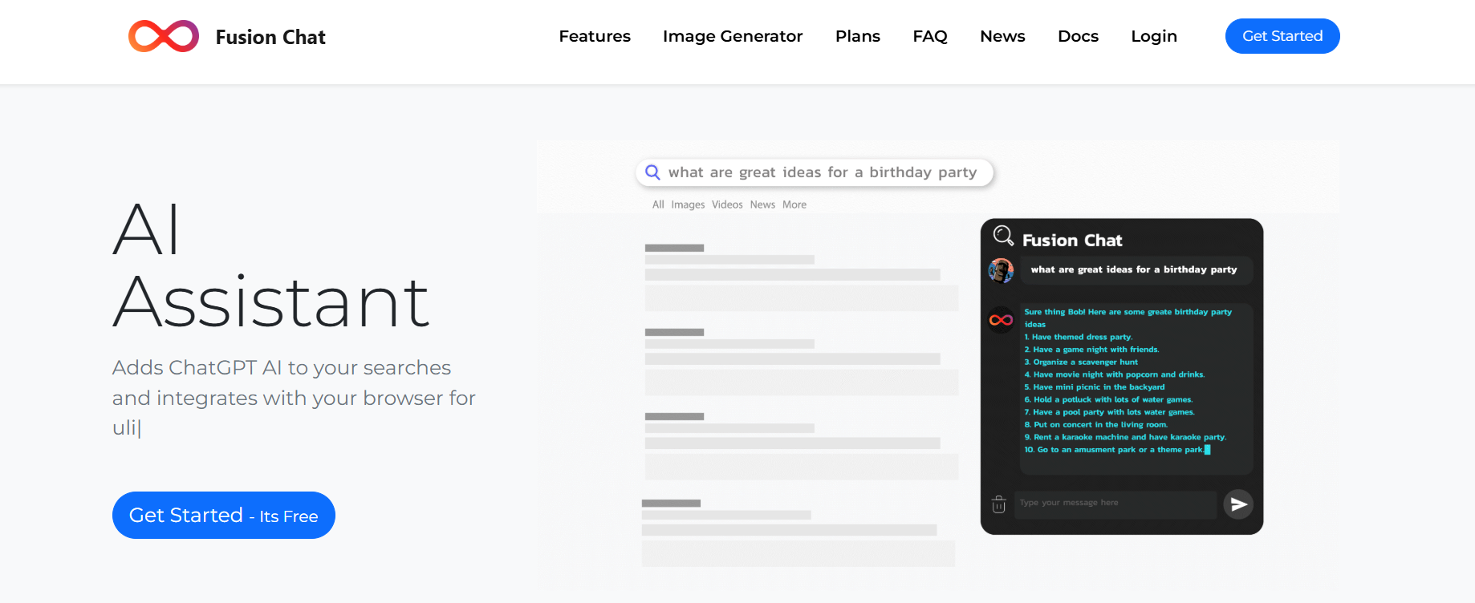
Task: Go to the Plans section
Action: [858, 36]
